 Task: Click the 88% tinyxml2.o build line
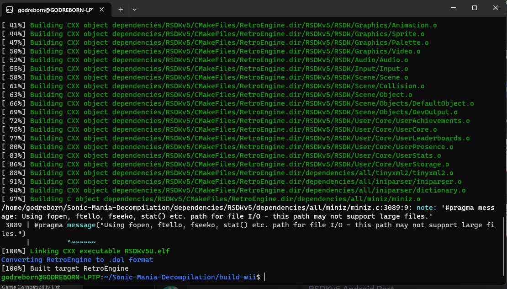(x=227, y=173)
